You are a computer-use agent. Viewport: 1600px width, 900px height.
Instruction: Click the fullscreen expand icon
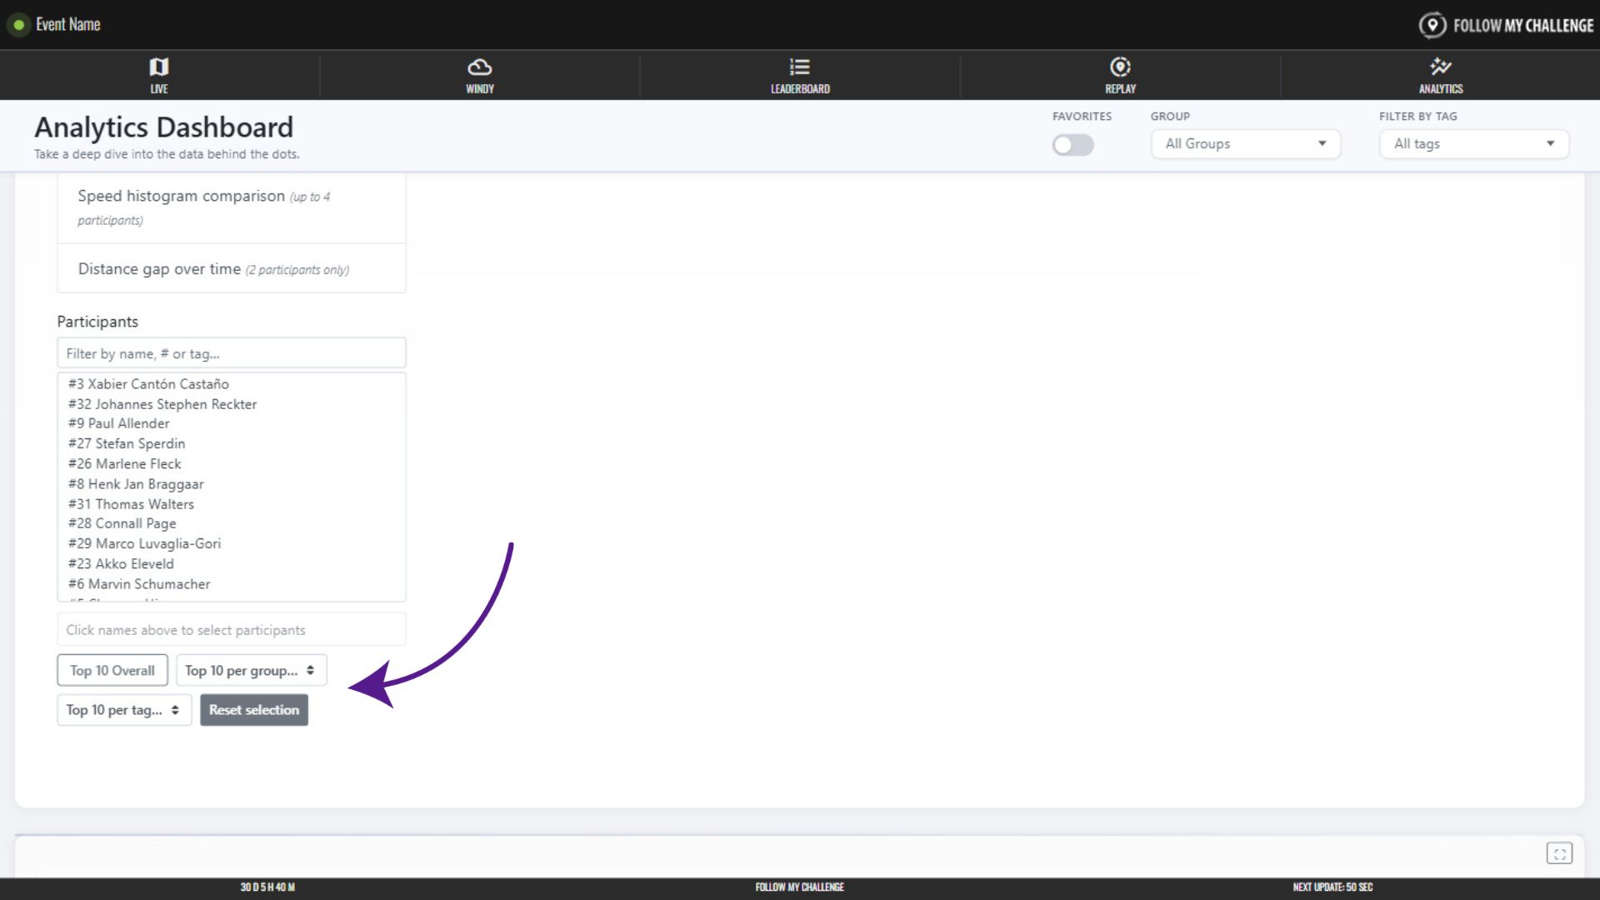coord(1559,853)
